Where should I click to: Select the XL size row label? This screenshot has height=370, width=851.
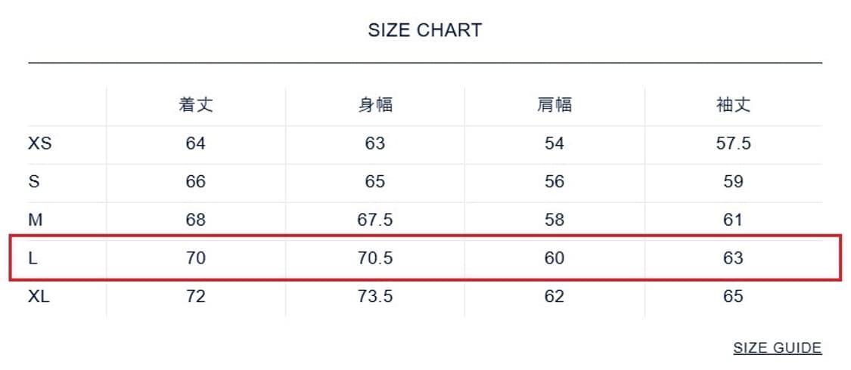click(39, 297)
